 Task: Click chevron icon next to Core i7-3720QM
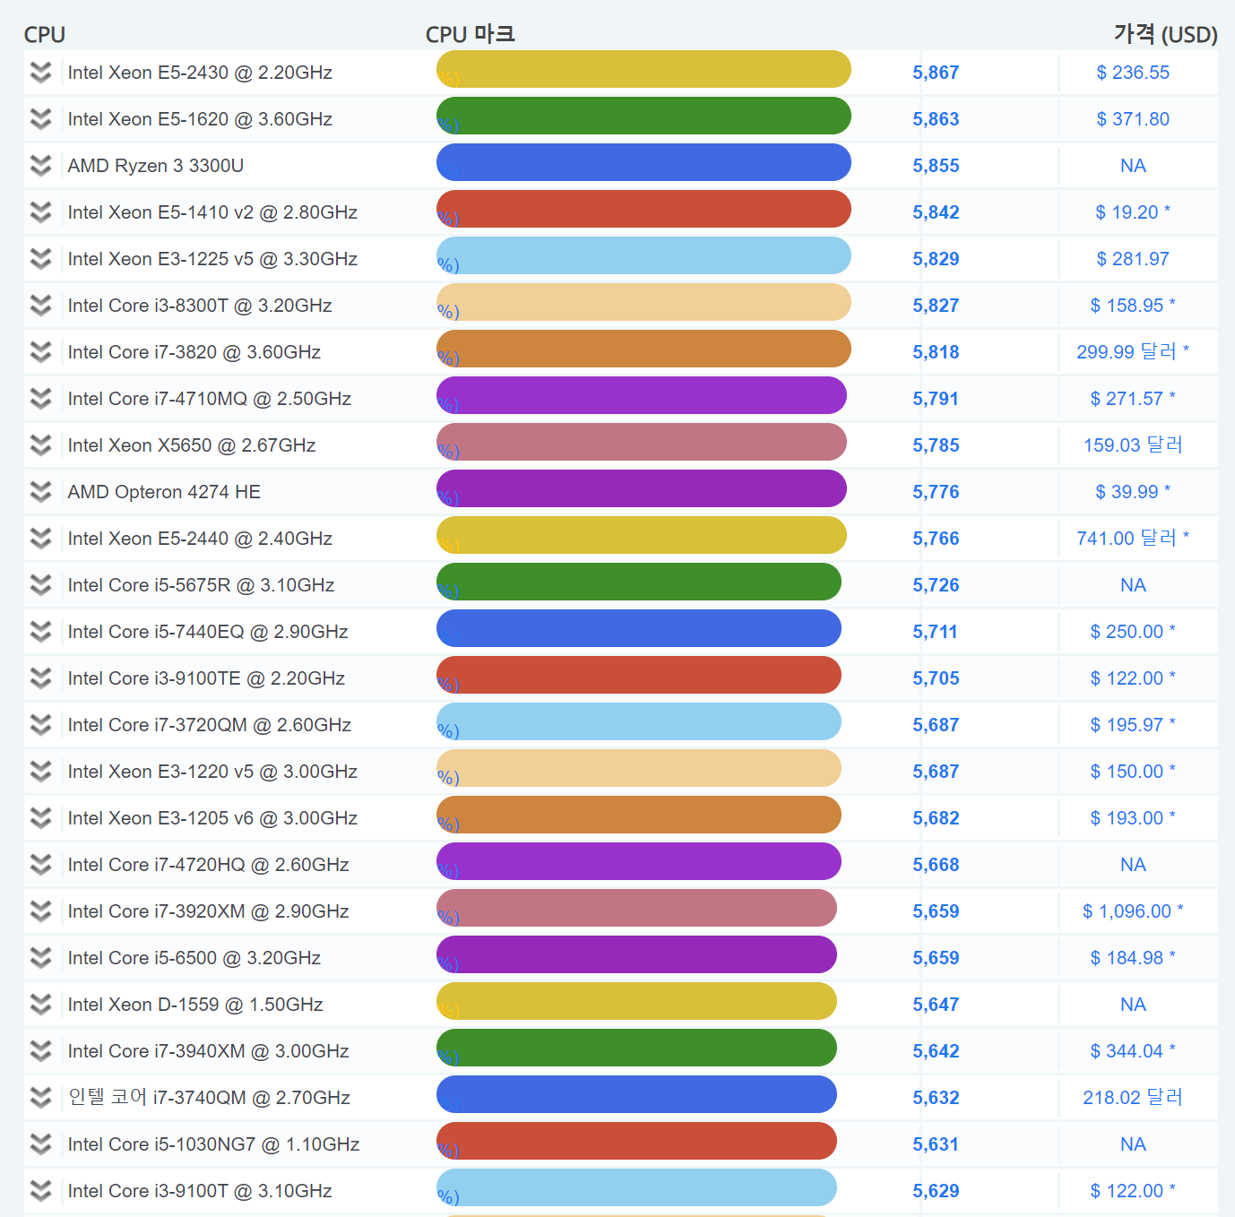click(x=40, y=725)
